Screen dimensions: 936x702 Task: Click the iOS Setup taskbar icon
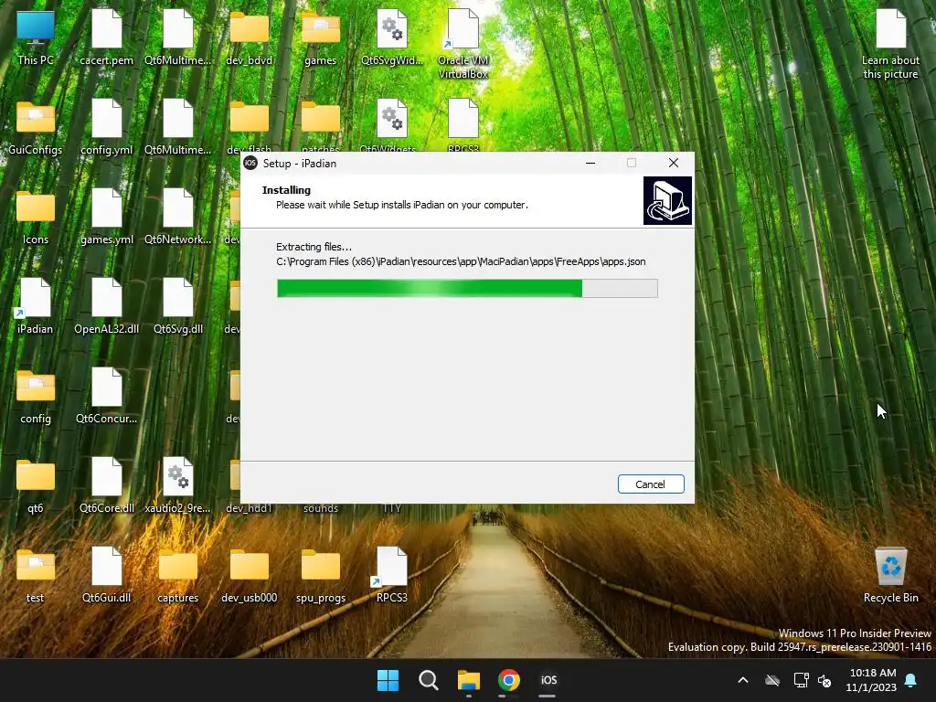pyautogui.click(x=548, y=680)
